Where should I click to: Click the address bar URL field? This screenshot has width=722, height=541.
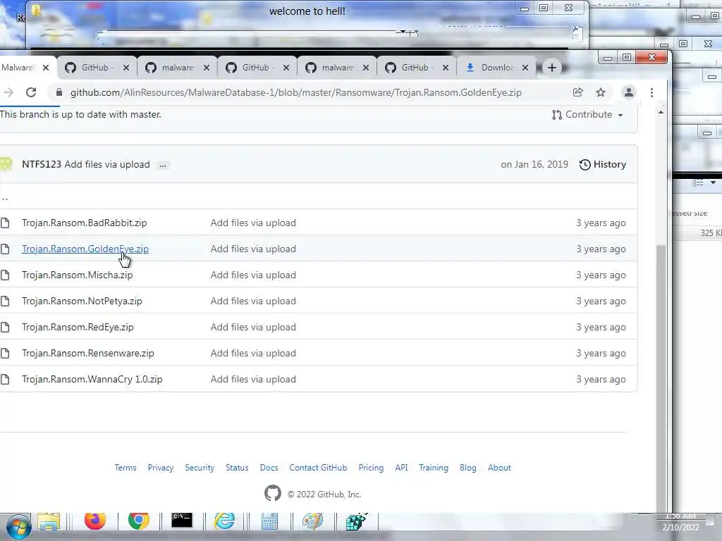tap(295, 92)
